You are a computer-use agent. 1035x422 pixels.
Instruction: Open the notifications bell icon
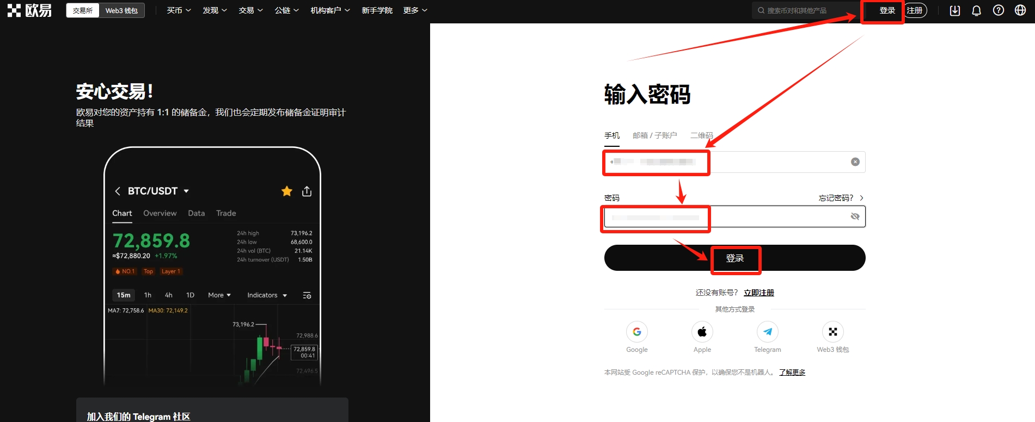(977, 10)
